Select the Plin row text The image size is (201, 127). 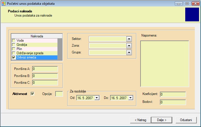(19, 49)
